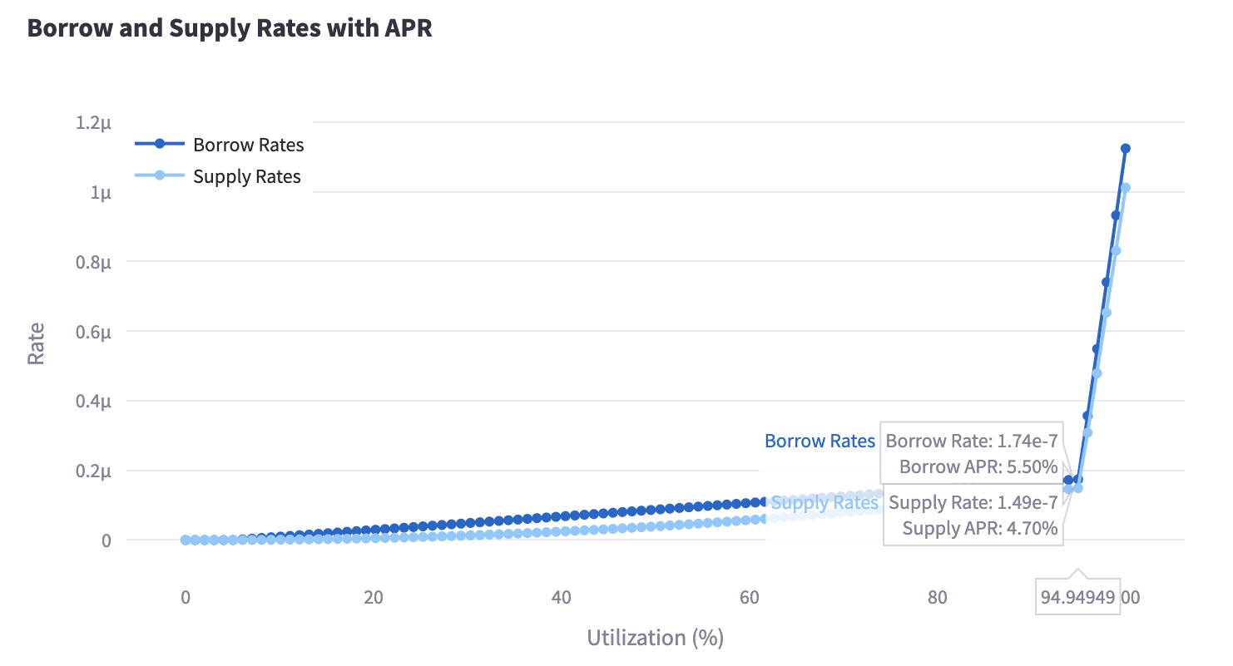Toggle the Supply Rates legend entry
The image size is (1233, 666).
pos(246,176)
